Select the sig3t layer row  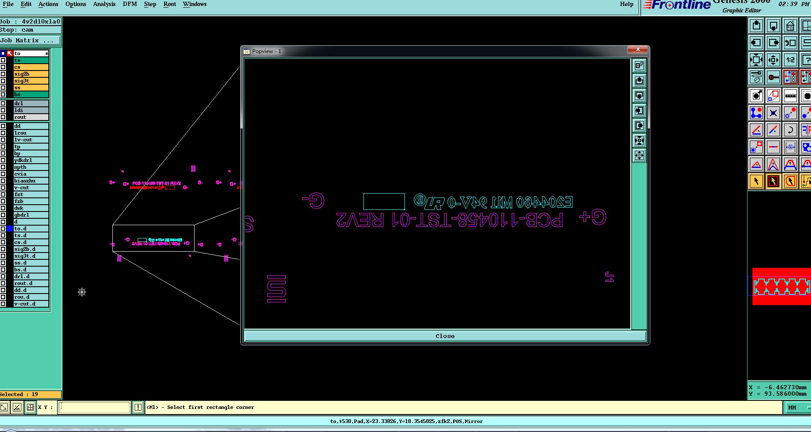point(31,81)
